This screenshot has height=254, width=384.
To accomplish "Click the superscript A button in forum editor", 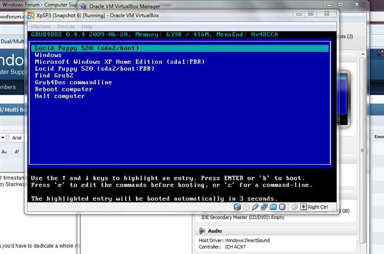I will (16, 151).
